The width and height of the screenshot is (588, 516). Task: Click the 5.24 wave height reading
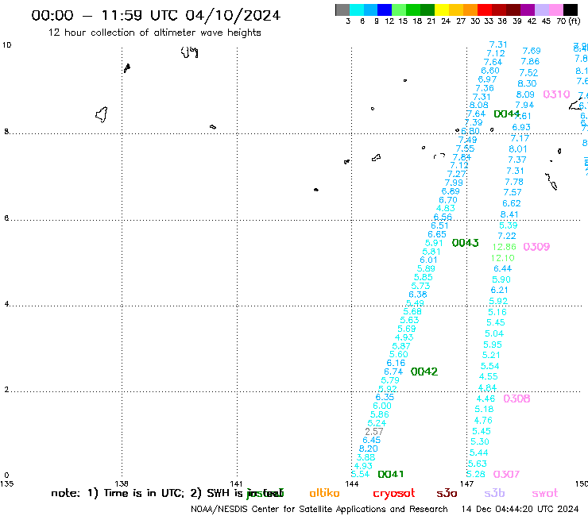(377, 423)
